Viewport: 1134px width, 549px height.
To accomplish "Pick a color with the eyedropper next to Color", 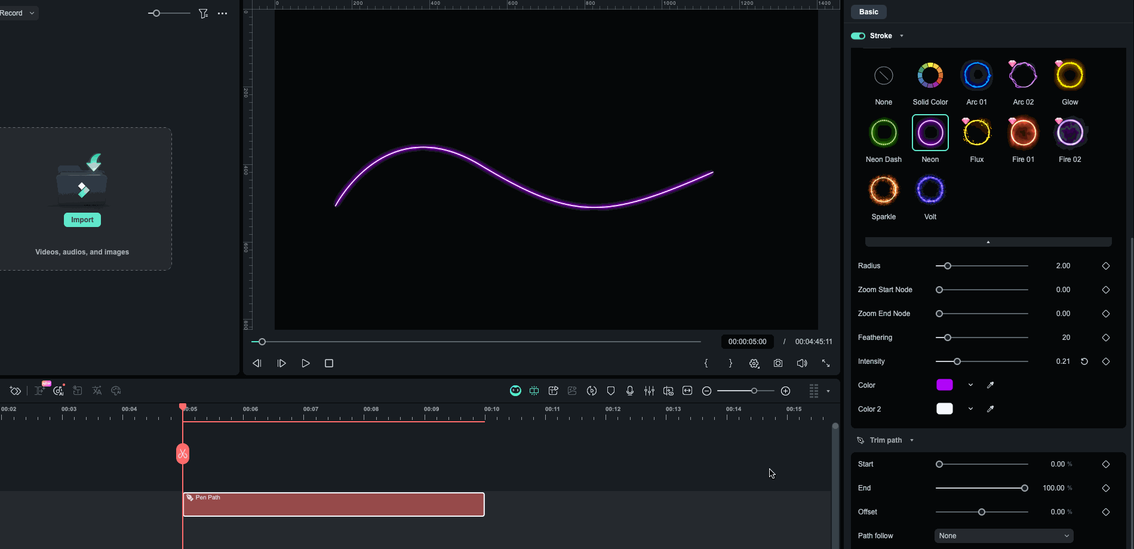I will coord(991,385).
